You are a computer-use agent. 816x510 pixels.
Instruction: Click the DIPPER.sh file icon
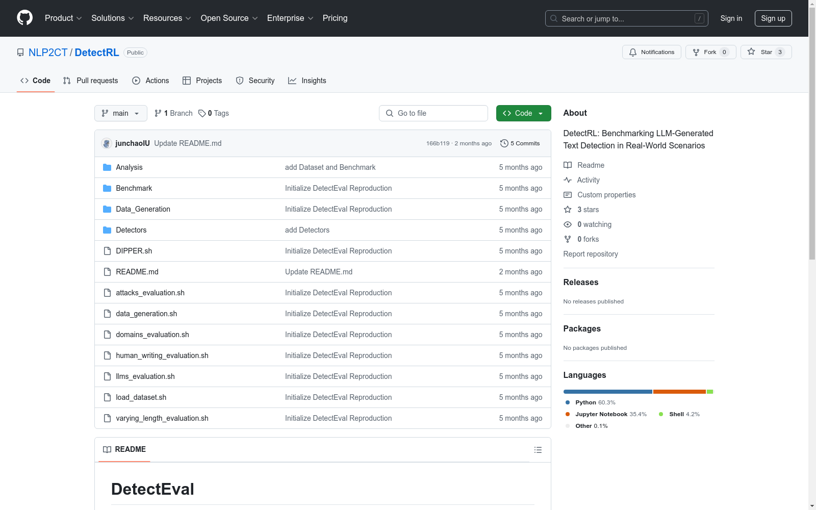click(107, 251)
